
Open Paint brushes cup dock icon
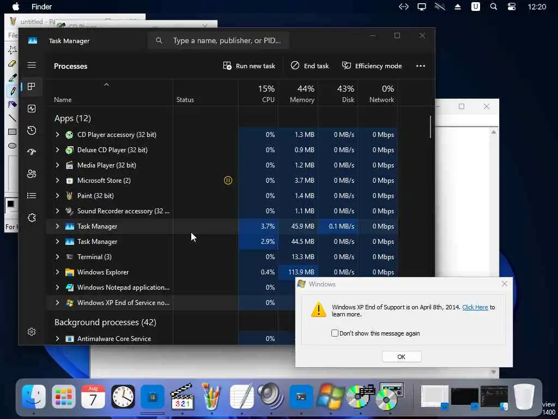pos(212,397)
